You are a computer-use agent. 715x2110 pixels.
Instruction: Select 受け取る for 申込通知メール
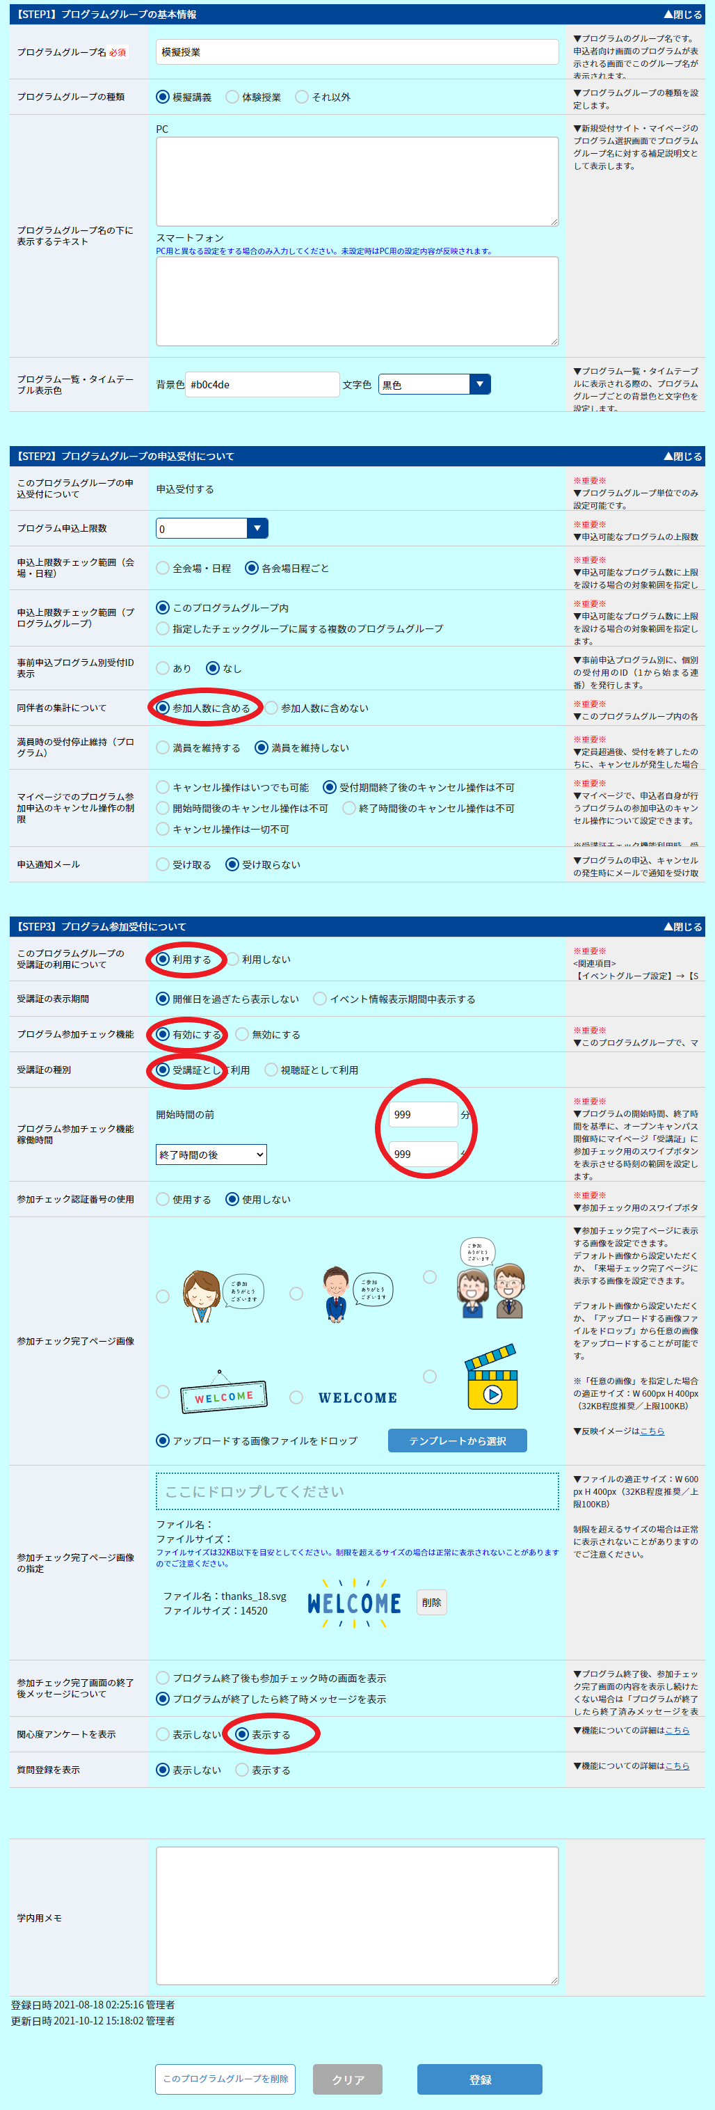click(163, 864)
